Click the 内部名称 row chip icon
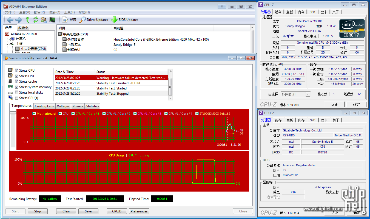Image resolution: width=370 pixels, height=219 pixels. (x=65, y=45)
